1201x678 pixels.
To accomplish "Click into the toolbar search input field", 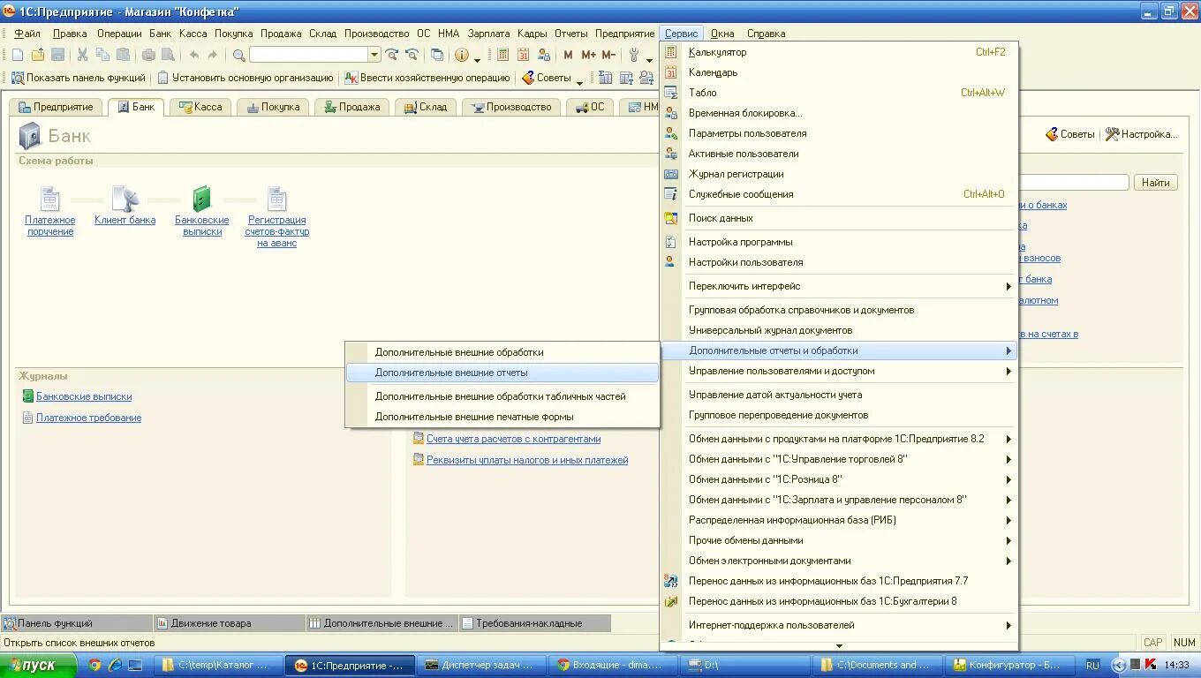I will point(309,55).
